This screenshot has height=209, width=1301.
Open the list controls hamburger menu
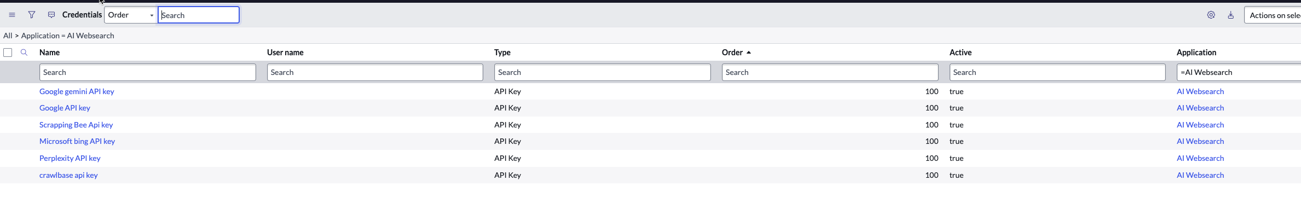point(12,15)
